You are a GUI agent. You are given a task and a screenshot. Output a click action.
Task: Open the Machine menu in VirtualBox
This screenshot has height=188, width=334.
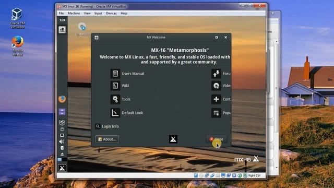click(74, 13)
